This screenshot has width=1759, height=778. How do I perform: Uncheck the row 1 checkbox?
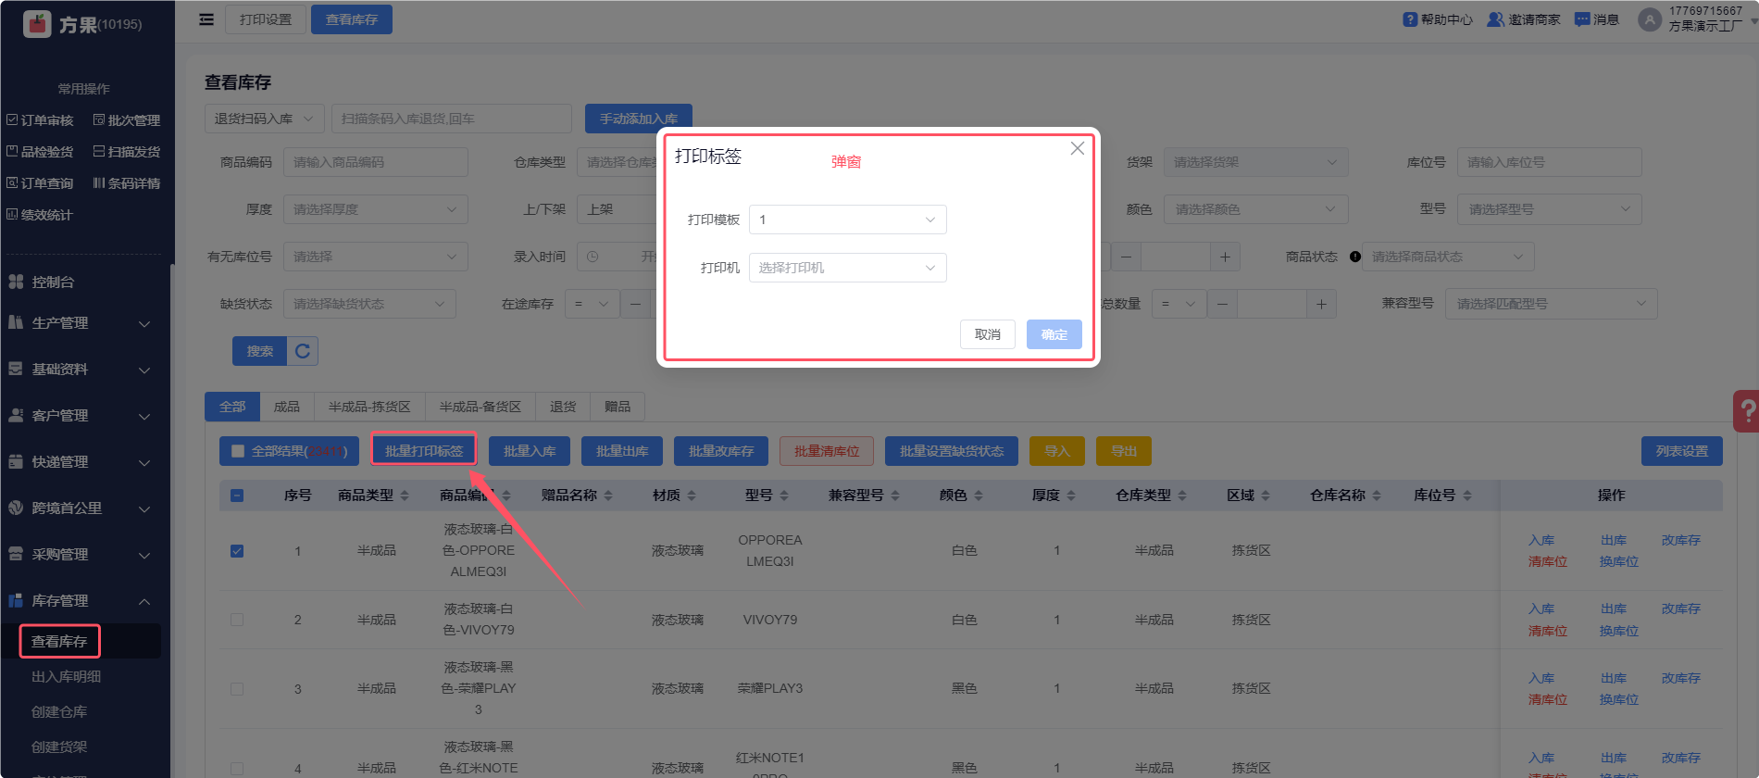[x=237, y=551]
